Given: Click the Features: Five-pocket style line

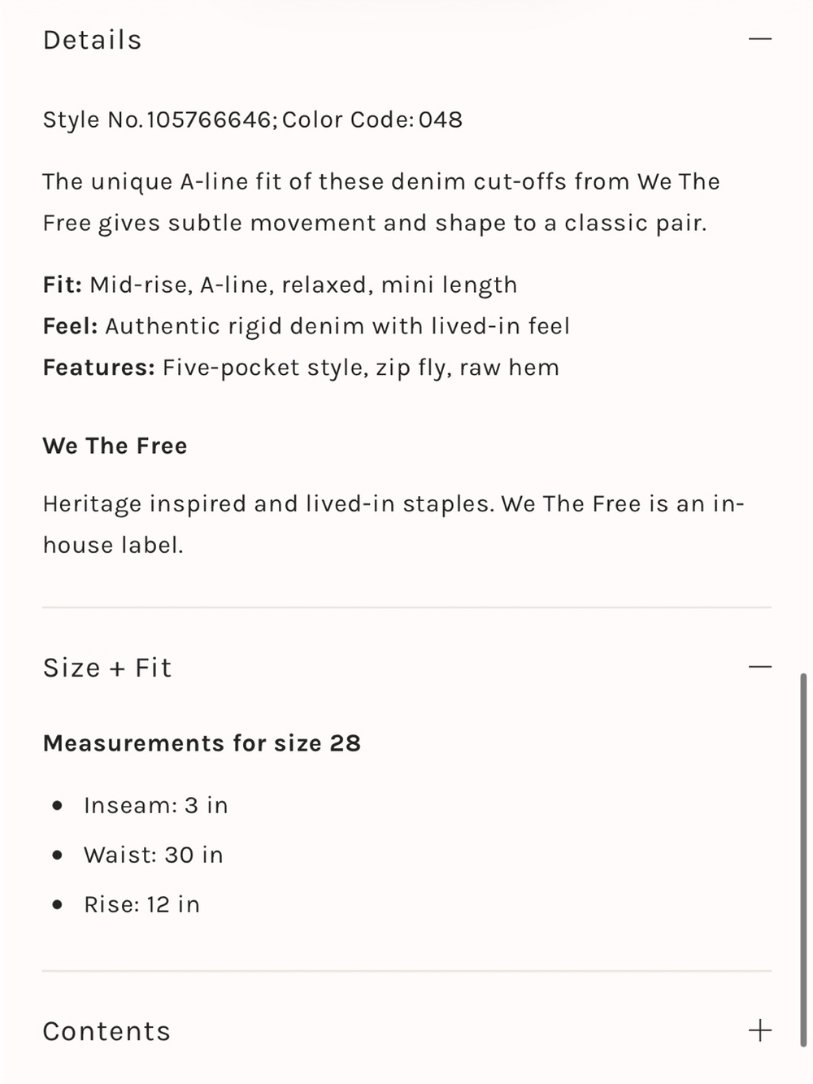Looking at the screenshot, I should [302, 368].
